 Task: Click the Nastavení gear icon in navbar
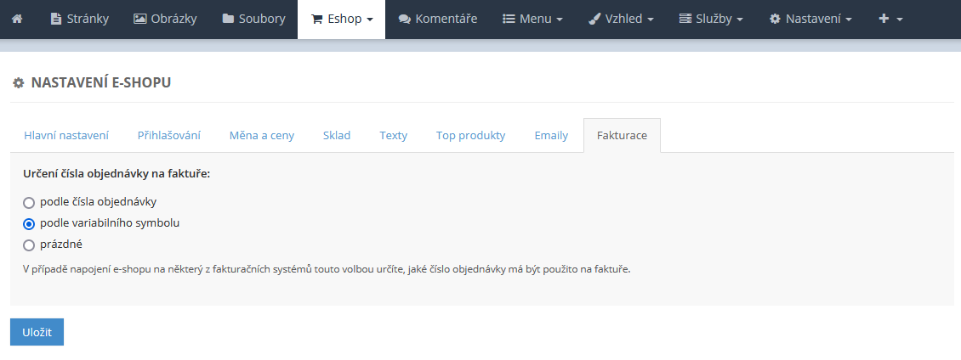(775, 19)
